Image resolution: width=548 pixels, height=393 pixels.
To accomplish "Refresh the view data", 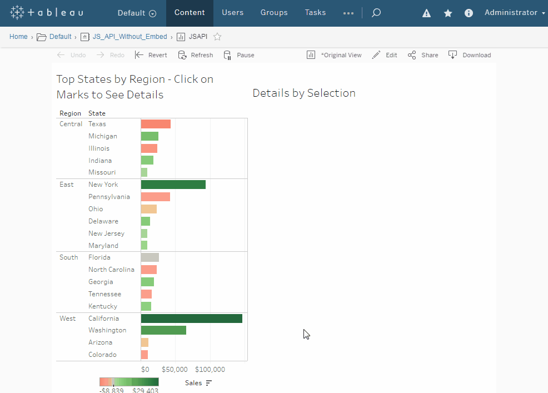I will 196,55.
